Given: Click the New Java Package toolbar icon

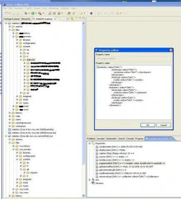Looking at the screenshot, I should [54, 13].
